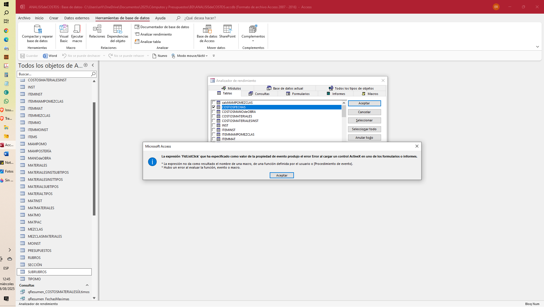The height and width of the screenshot is (307, 544).
Task: Open Relaciones tool in ribbon
Action: (x=97, y=31)
